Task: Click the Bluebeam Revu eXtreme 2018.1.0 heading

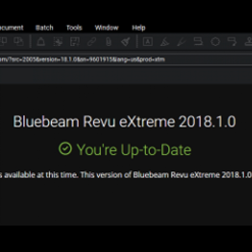Action: click(124, 122)
